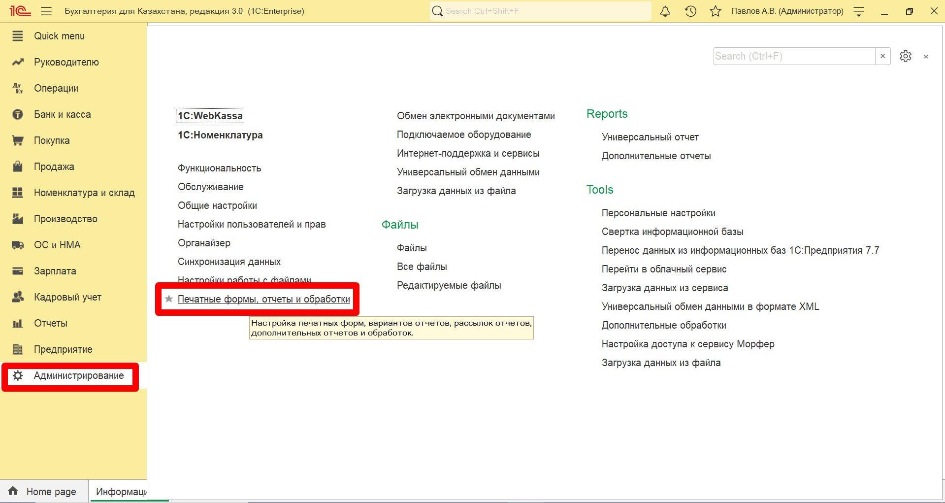Open Зарплата section in sidebar

[x=55, y=271]
